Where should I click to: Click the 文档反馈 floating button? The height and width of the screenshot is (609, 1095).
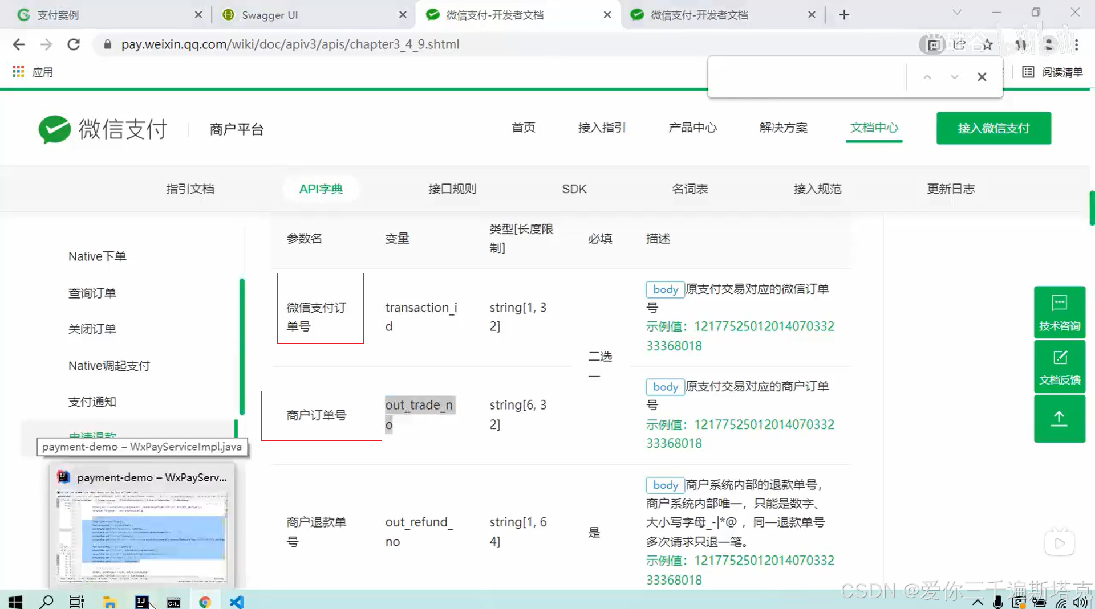[x=1059, y=367]
